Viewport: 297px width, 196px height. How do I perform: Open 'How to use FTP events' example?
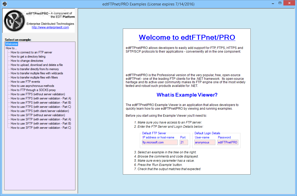25,82
